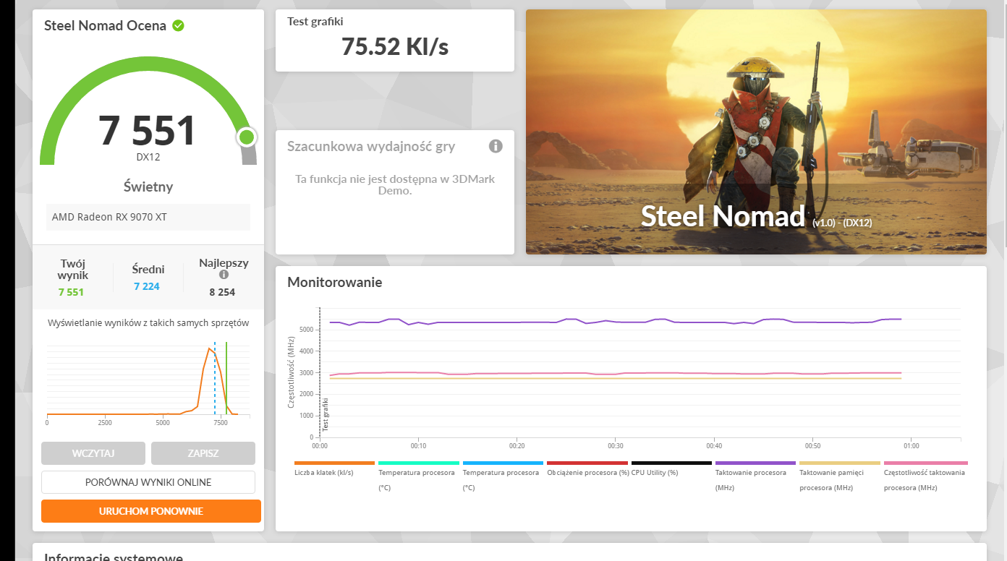Click the green knob on the score gauge
The width and height of the screenshot is (1007, 561).
246,137
